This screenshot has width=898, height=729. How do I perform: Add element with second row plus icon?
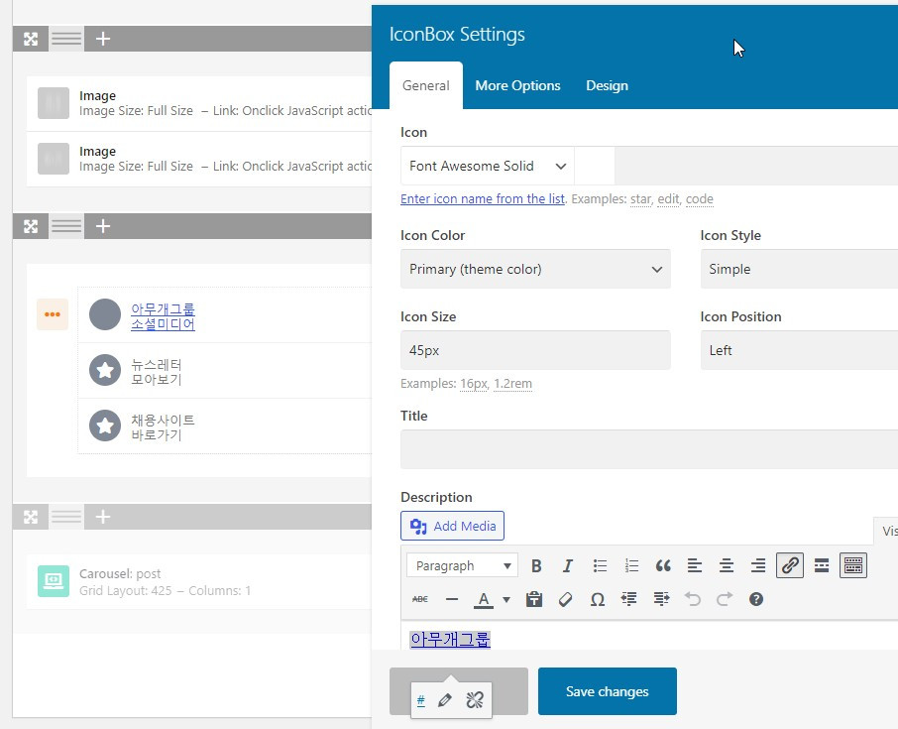[x=102, y=226]
